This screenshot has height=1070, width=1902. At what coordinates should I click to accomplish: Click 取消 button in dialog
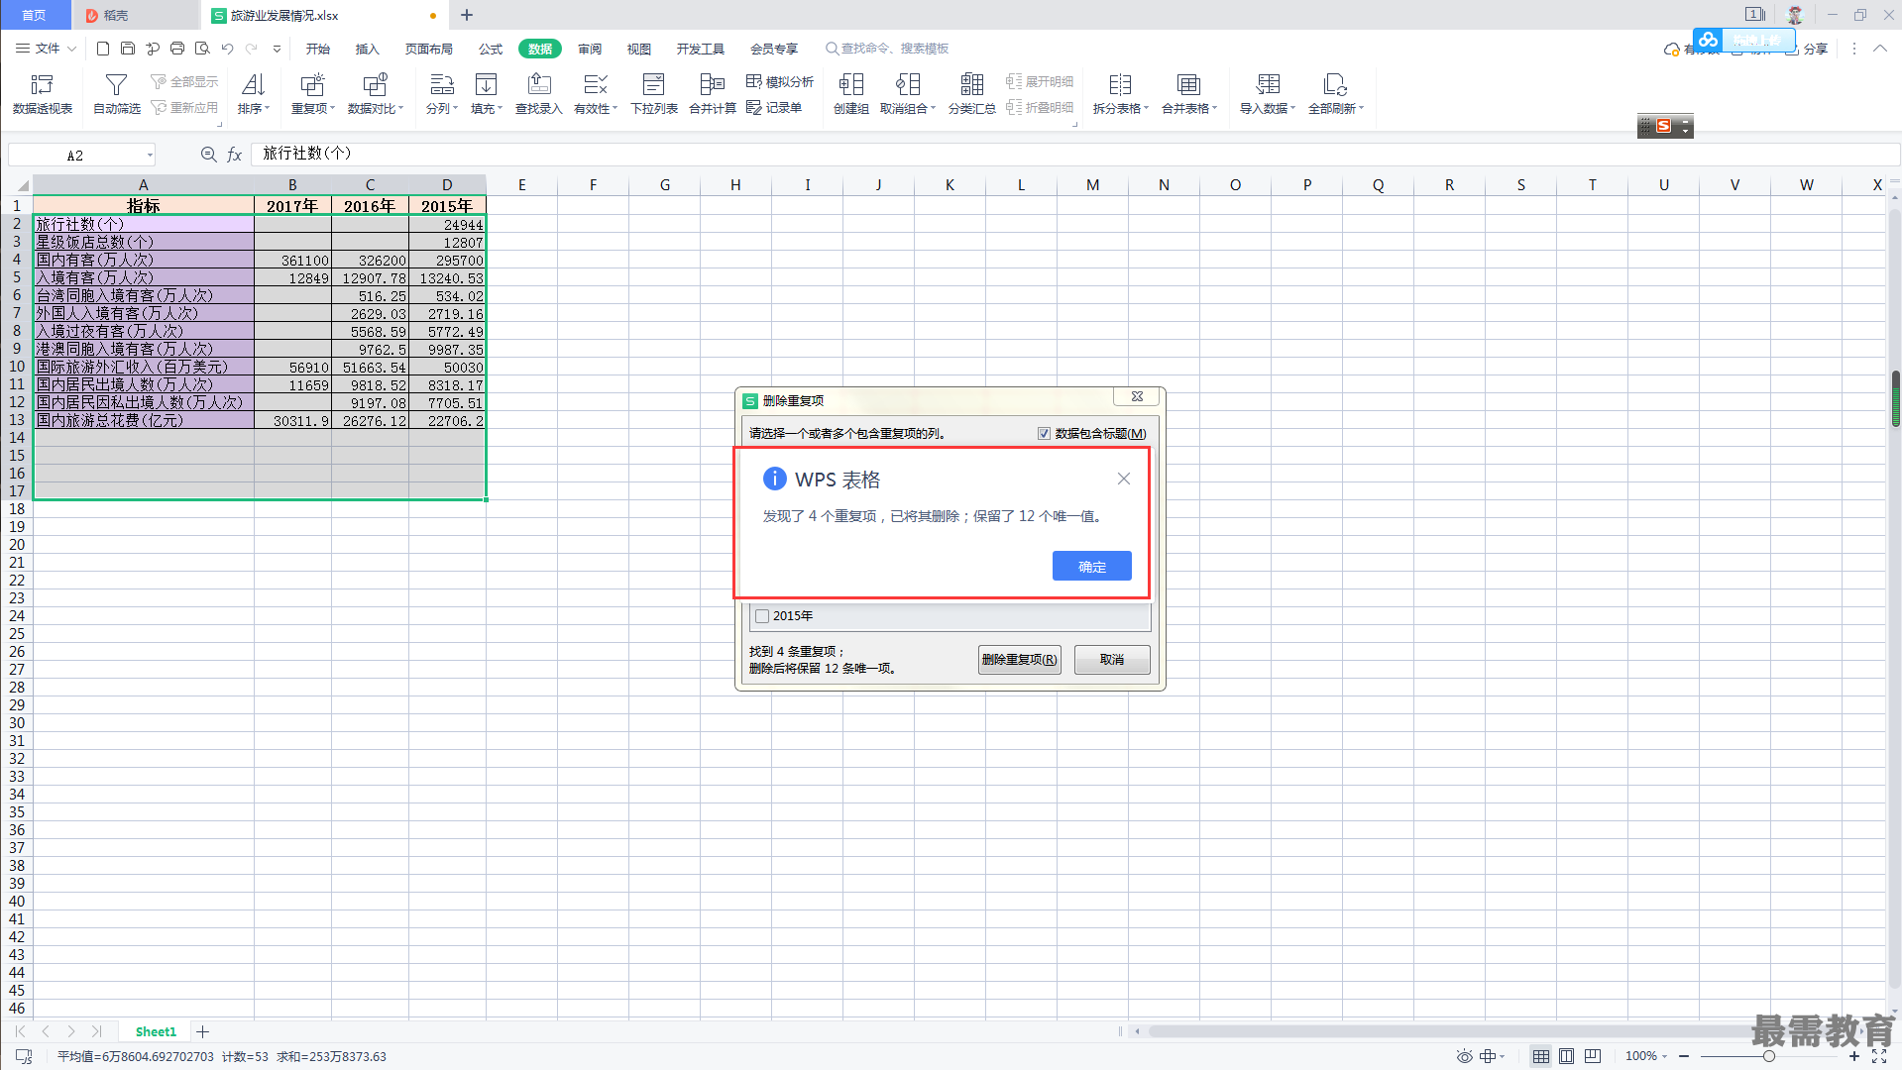tap(1112, 660)
